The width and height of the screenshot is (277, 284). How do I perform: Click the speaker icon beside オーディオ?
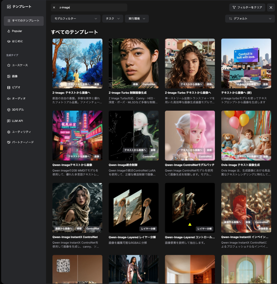point(9,98)
